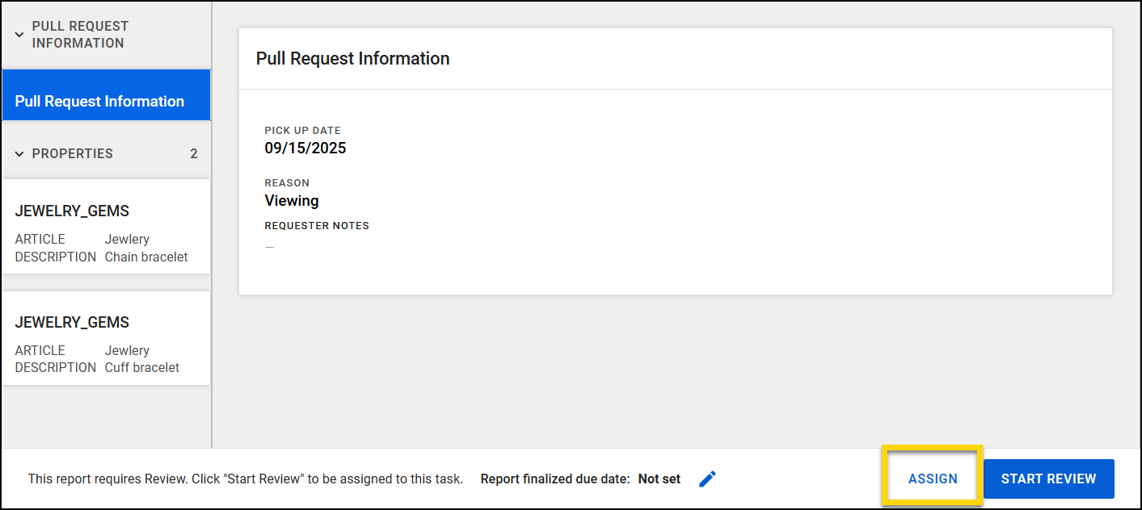Click the pick up date value 09/15/2025
The height and width of the screenshot is (510, 1142).
[306, 148]
